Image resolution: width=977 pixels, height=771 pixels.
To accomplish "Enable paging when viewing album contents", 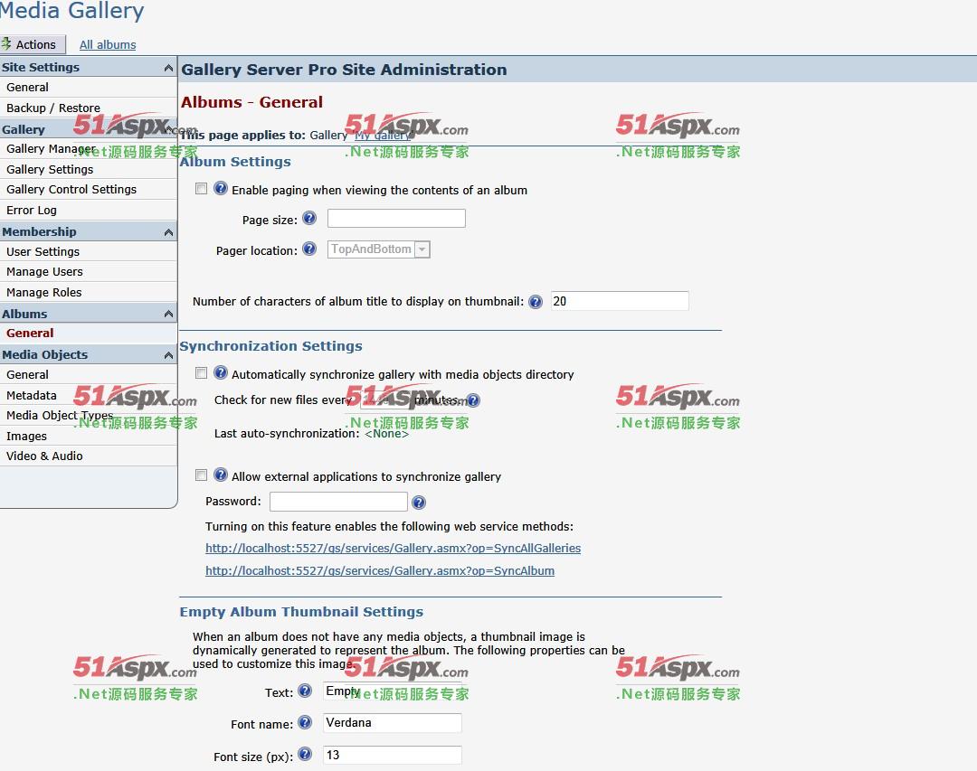I will click(201, 189).
